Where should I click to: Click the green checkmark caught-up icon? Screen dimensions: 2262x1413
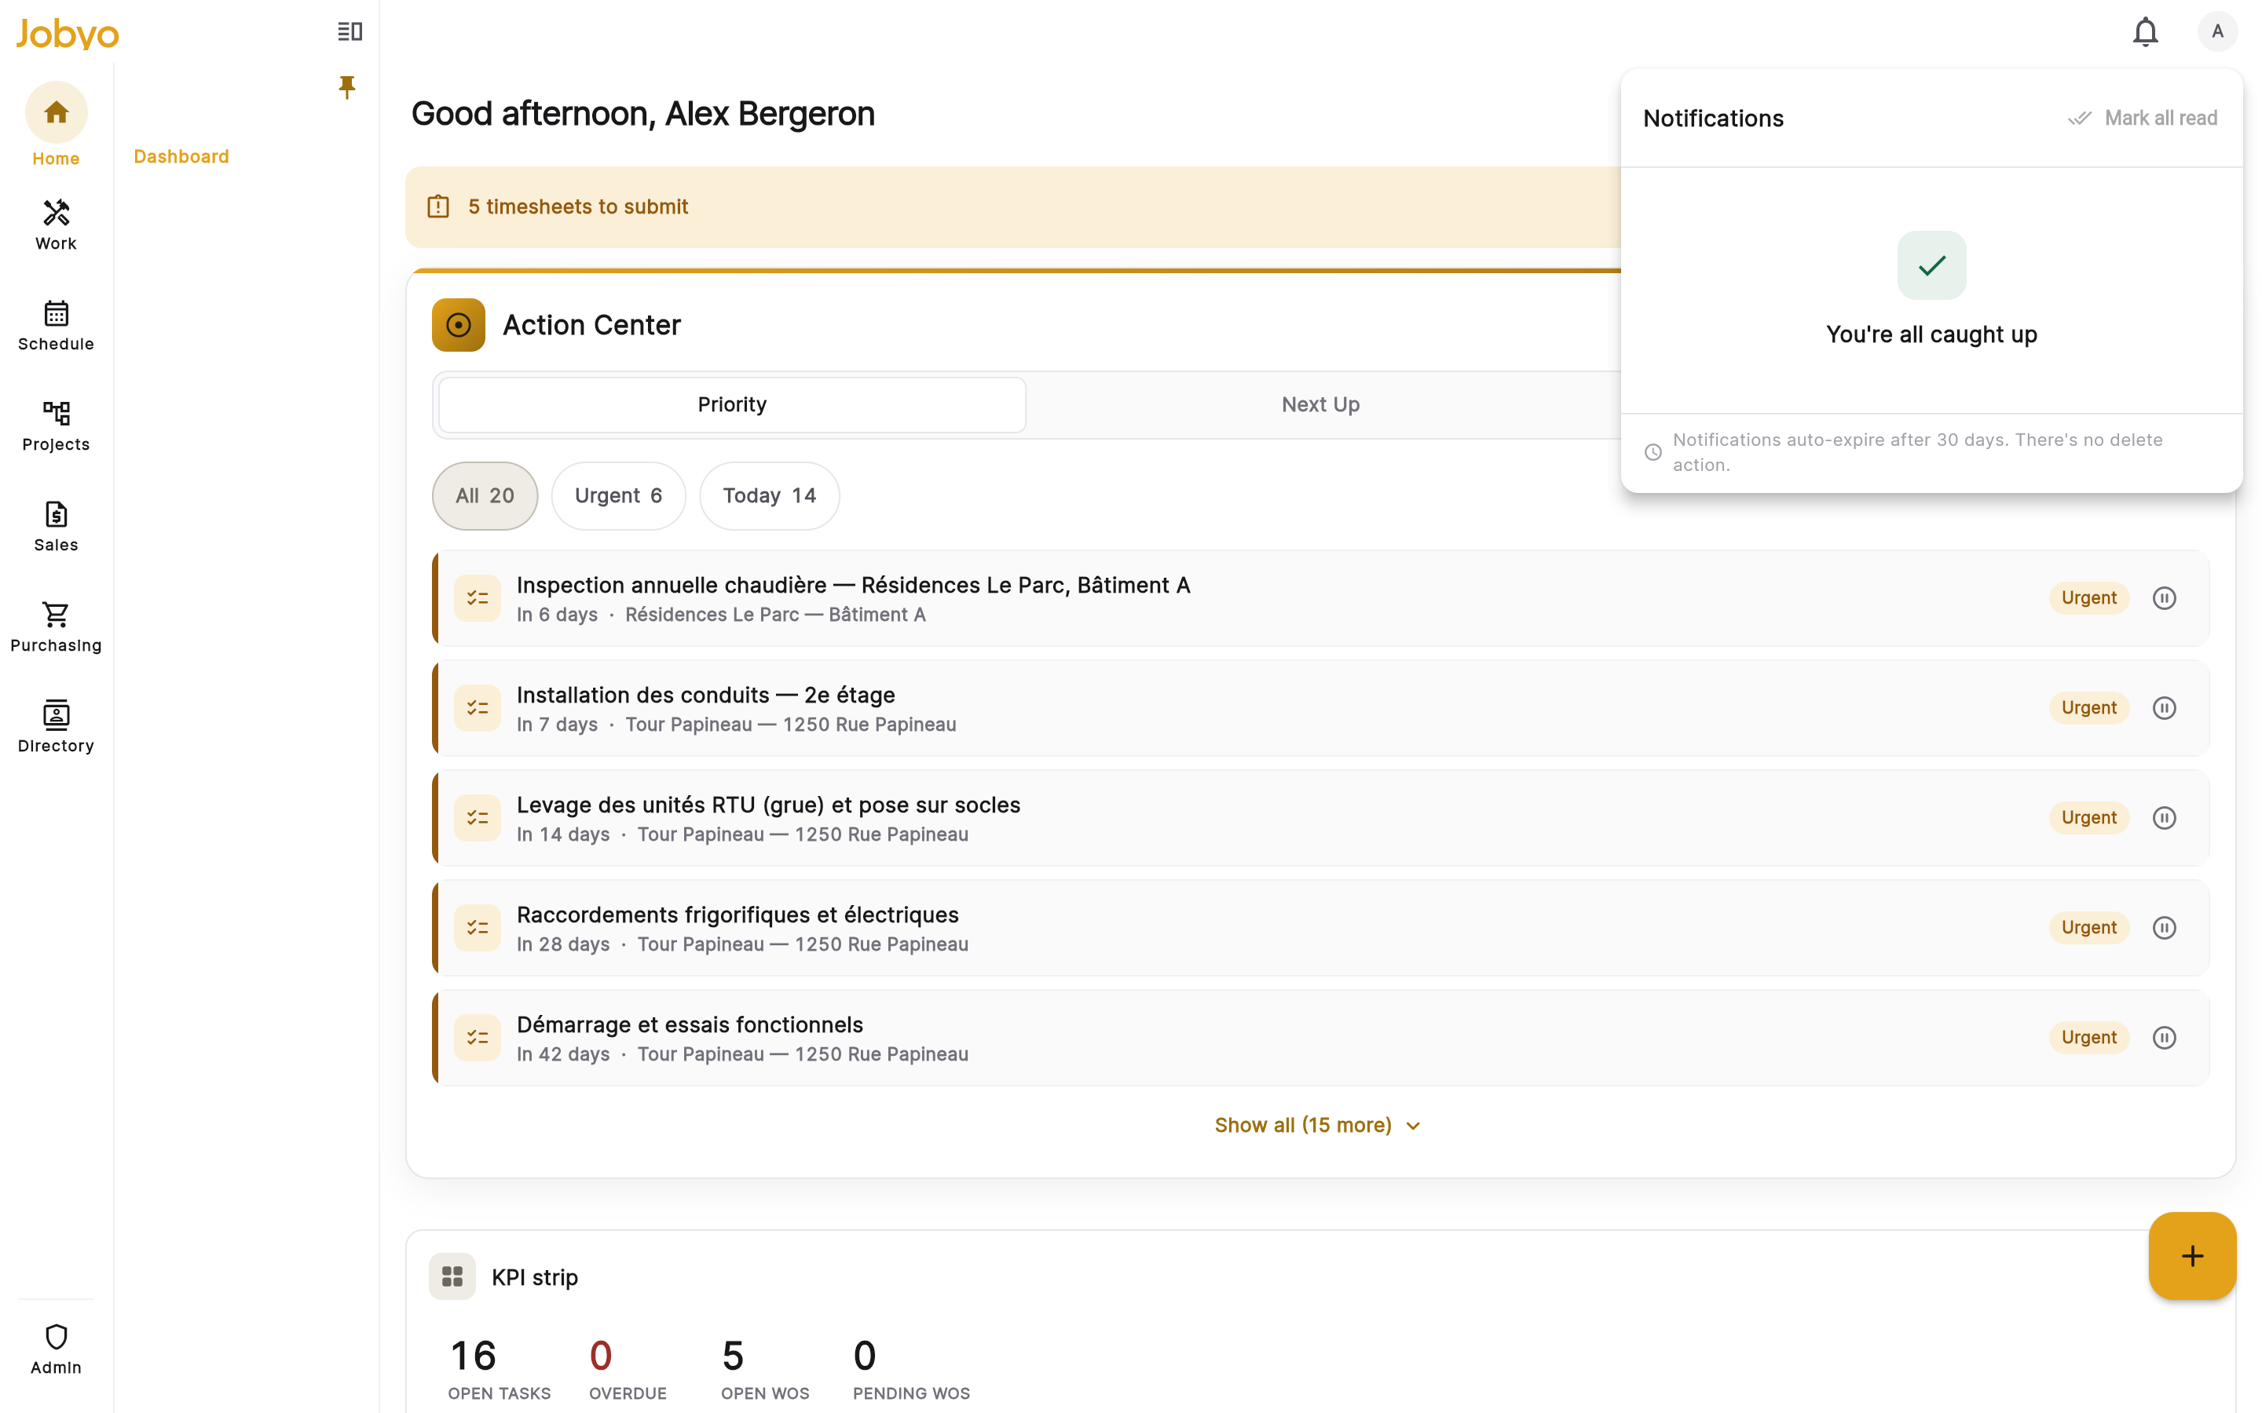[x=1931, y=265]
